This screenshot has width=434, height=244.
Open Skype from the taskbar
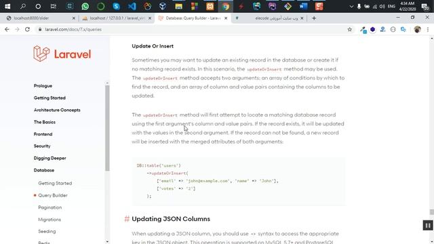coord(116,6)
